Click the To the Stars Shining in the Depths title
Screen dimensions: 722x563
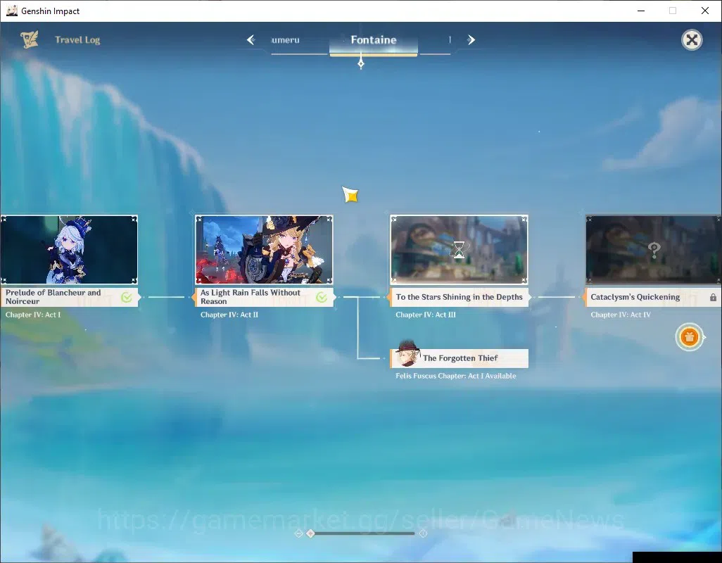[459, 297]
